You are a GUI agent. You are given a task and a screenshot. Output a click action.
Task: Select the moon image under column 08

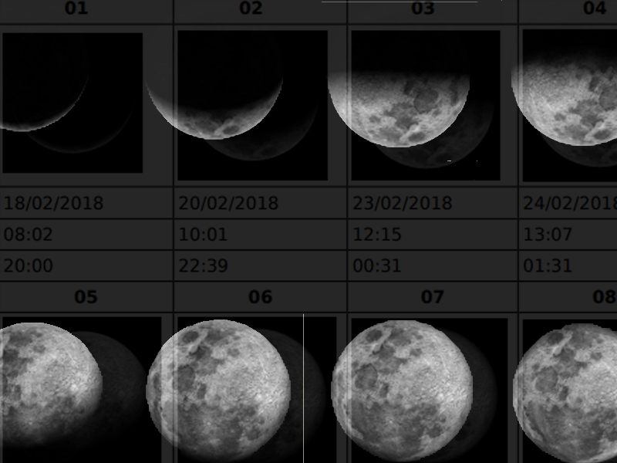[570, 391]
